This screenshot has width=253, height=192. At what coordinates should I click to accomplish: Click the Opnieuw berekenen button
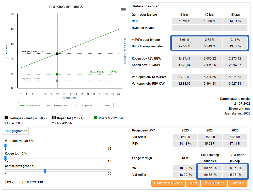(168, 183)
